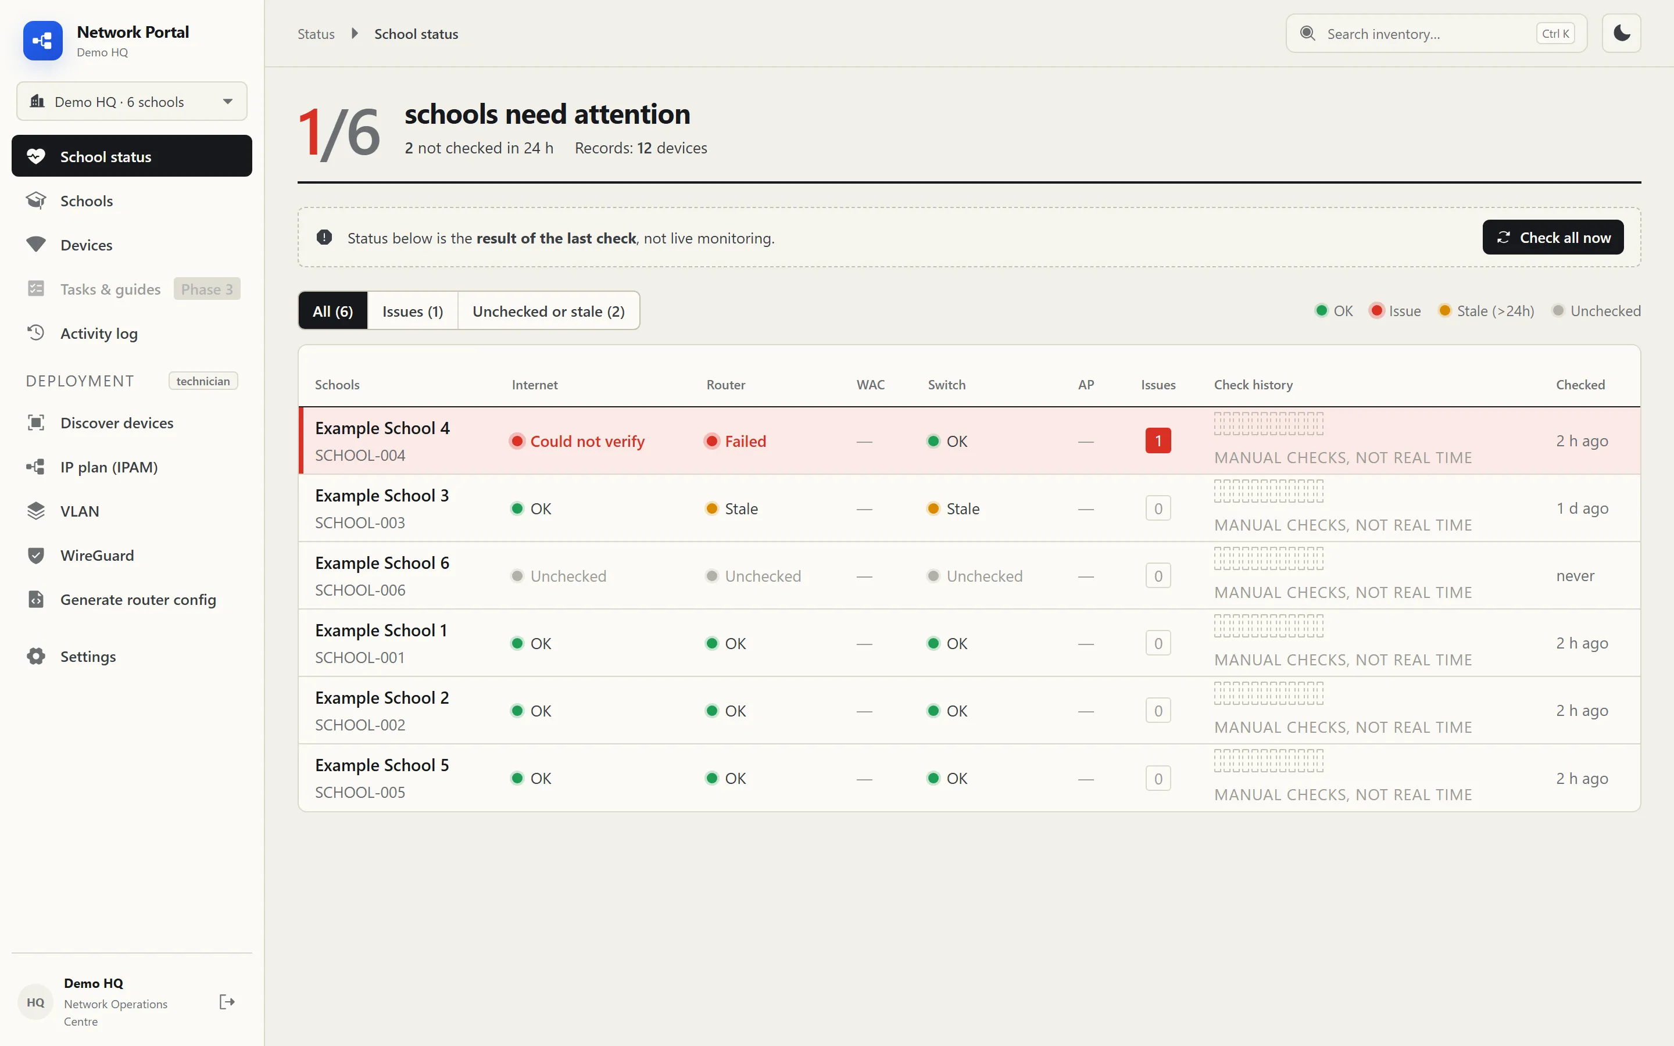Click the Phase 3 badge
This screenshot has width=1674, height=1046.
tap(207, 288)
